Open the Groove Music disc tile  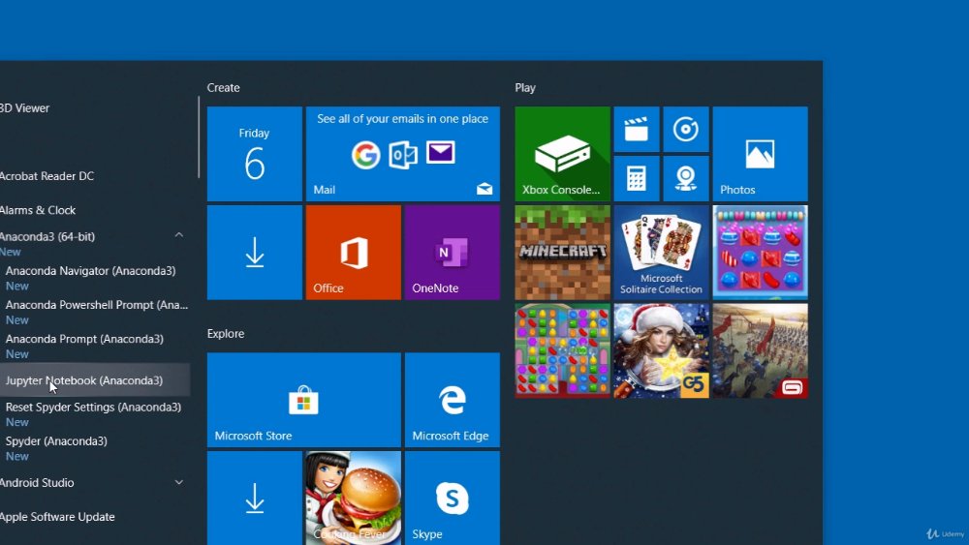coord(686,129)
